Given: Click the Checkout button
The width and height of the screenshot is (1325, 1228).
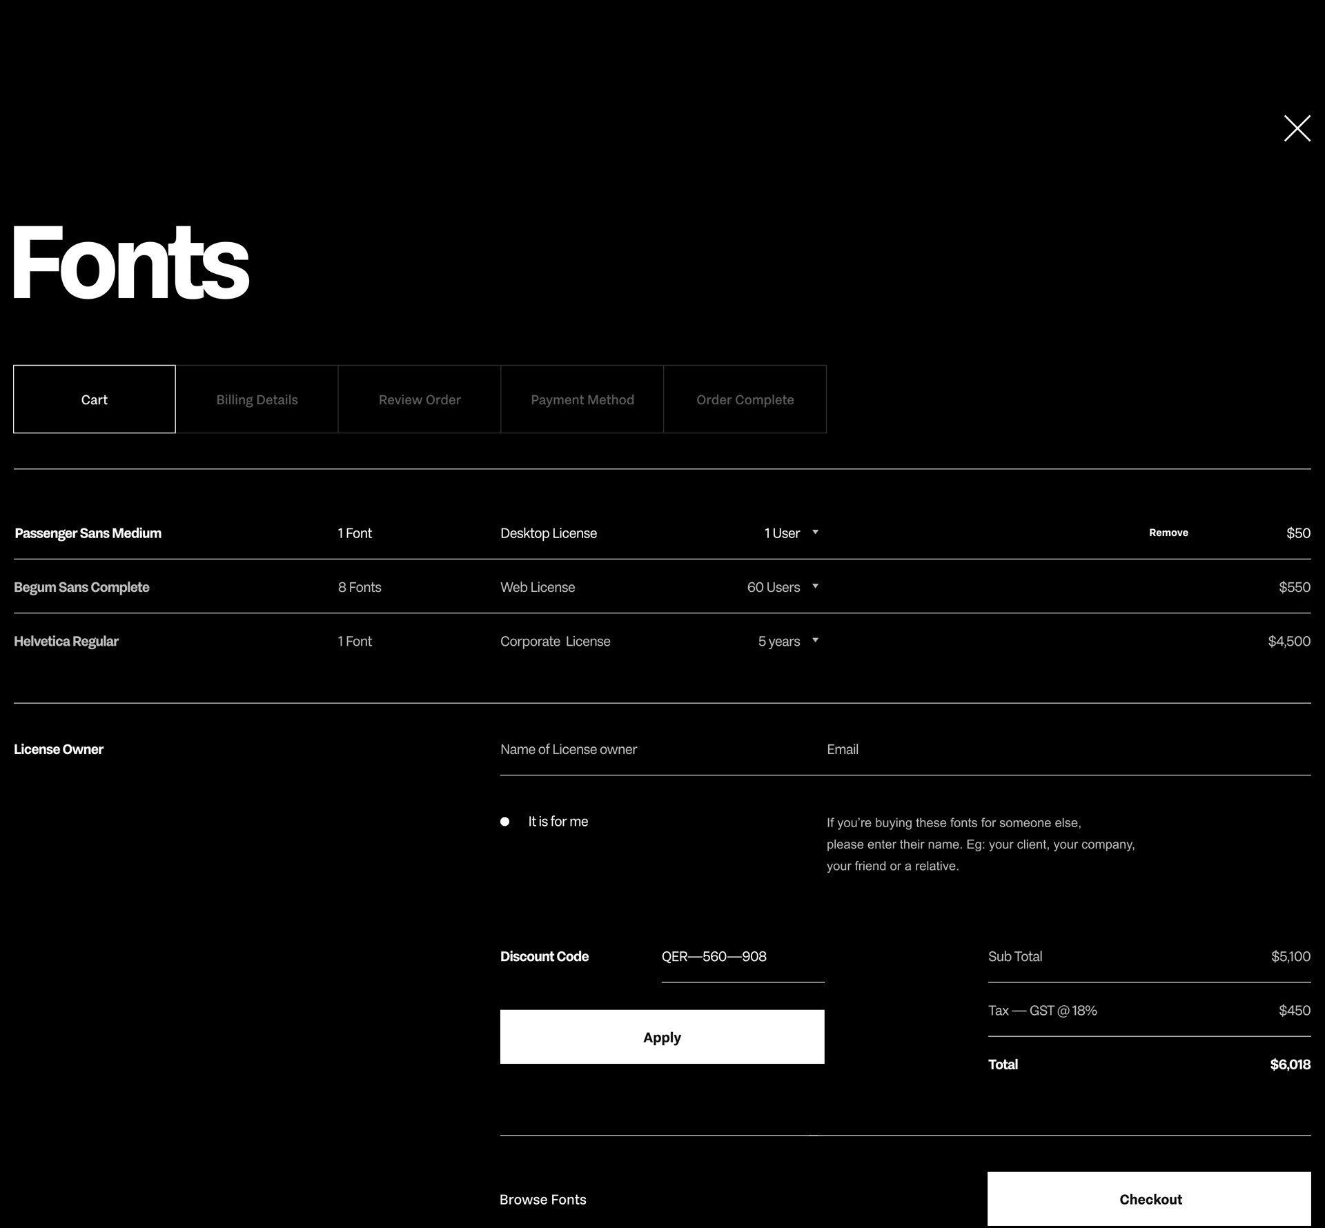Looking at the screenshot, I should [1149, 1199].
